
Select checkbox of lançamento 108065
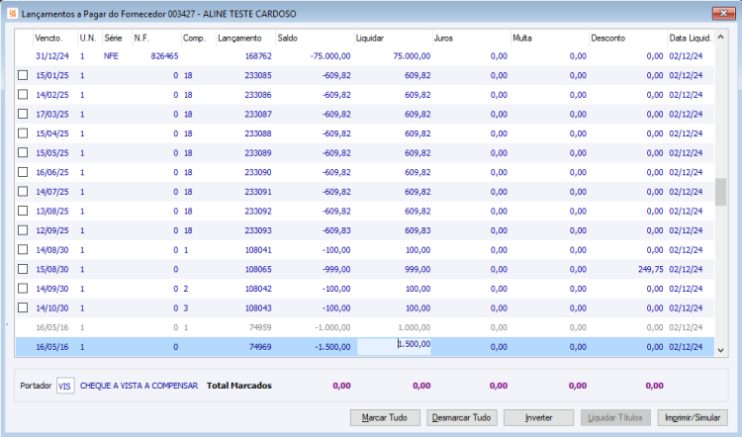23,269
